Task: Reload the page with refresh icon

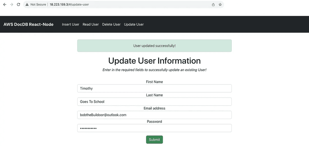Action: [18, 5]
